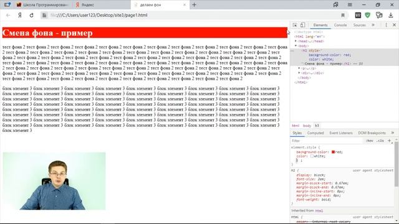The image size is (399, 224).
Task: Close the 'делаем фон' tab
Action: (x=185, y=5)
